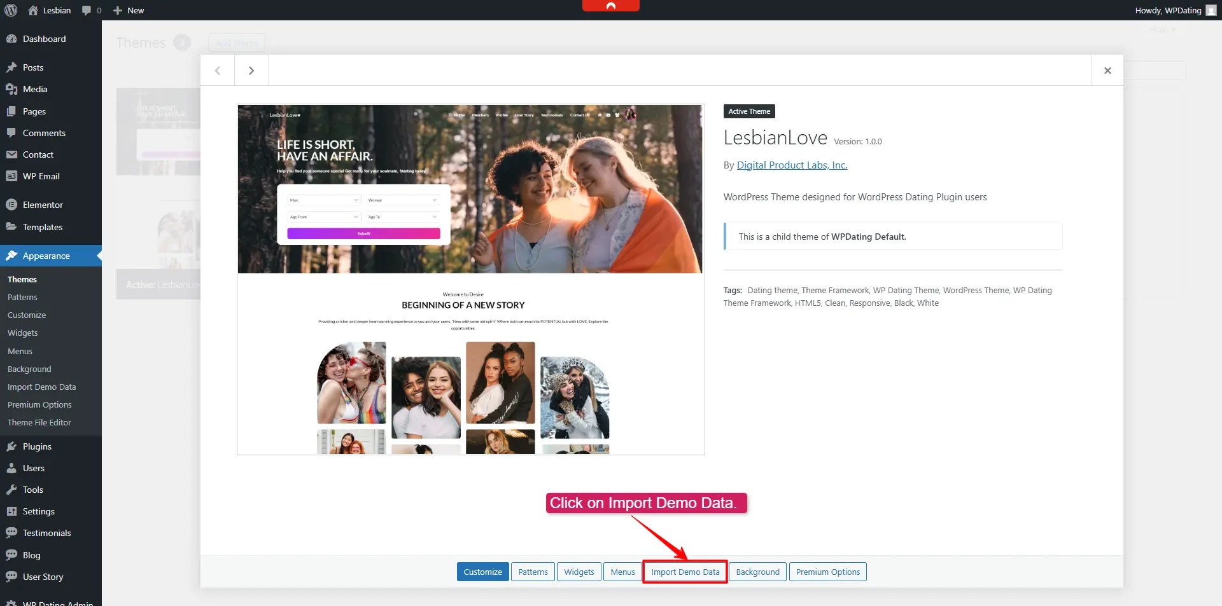
Task: Show previous theme with left chevron
Action: coord(218,71)
